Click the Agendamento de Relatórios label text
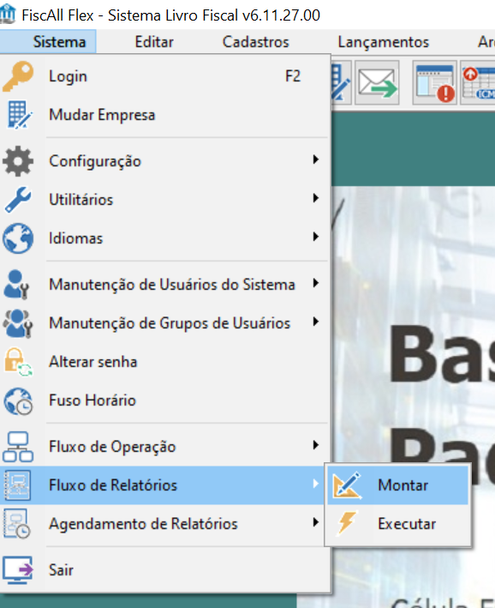 [143, 524]
